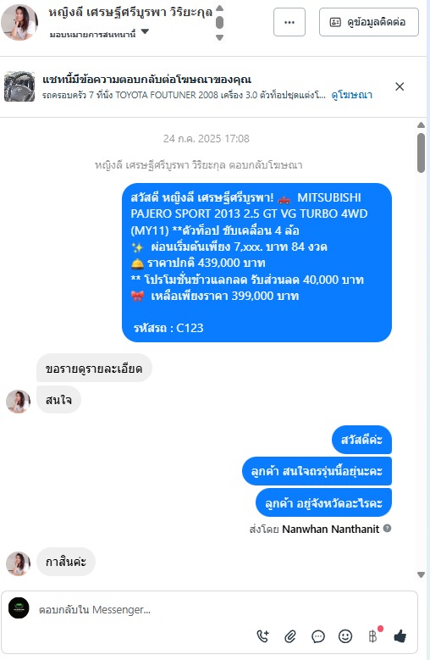This screenshot has width=430, height=660.
Task: Click the chat scrollbar thumb
Action: (x=421, y=153)
